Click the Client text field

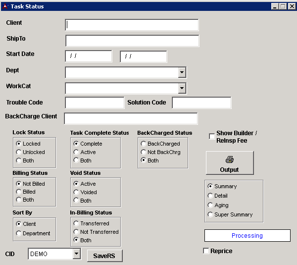coord(132,25)
